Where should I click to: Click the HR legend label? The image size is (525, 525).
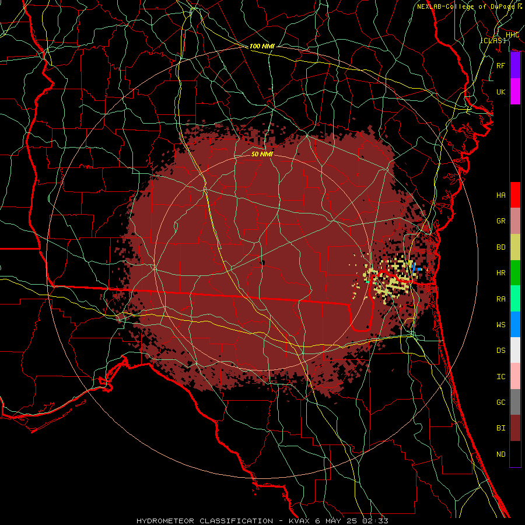click(x=501, y=272)
